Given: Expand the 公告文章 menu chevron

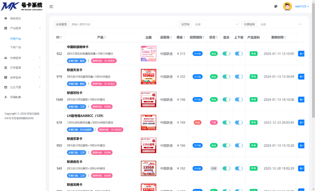Looking at the screenshot, I should [40, 87].
